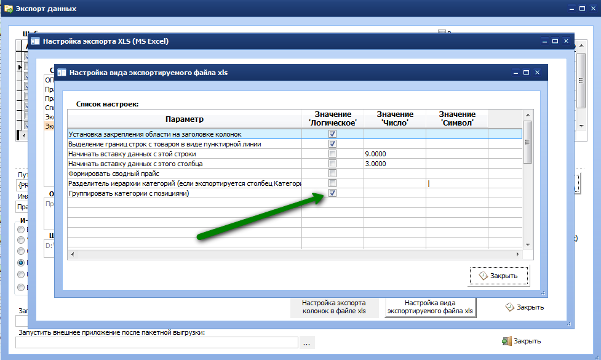Image resolution: width=601 pixels, height=360 pixels.
Task: Click the clock icon on the dotted 'Закрыть' button
Action: click(483, 276)
